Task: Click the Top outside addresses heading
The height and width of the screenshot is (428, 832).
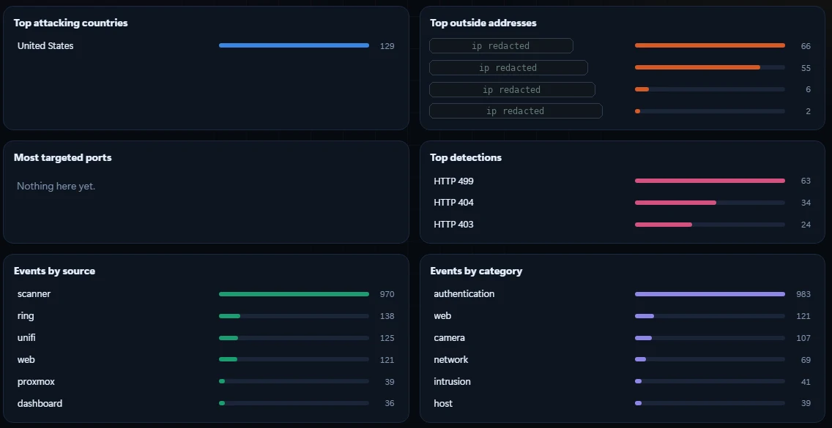Action: click(483, 23)
